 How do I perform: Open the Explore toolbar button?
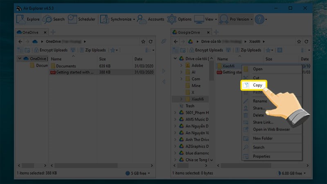(x=28, y=19)
